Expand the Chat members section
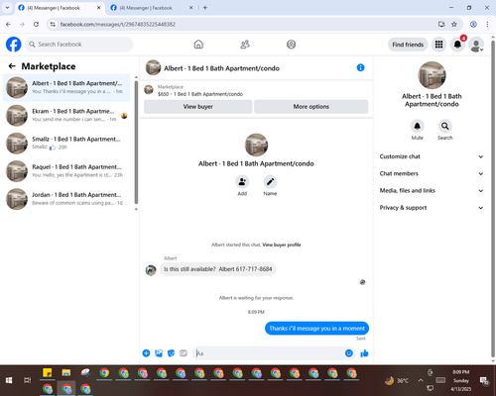 432,173
